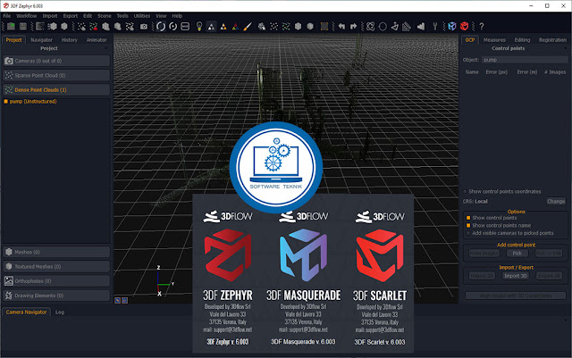Click the redo arrow icon
The width and height of the screenshot is (572, 358).
coord(353,26)
